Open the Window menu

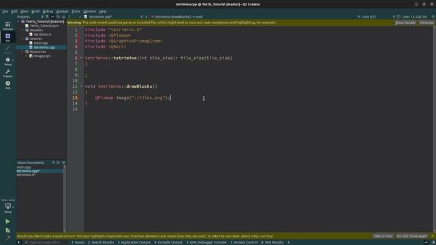pos(89,12)
